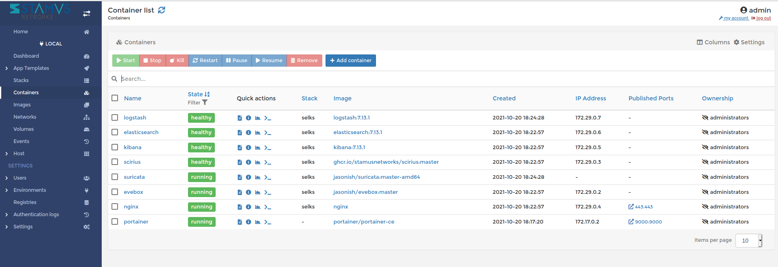778x267 pixels.
Task: Open stats chart icon for kibana
Action: tap(258, 148)
